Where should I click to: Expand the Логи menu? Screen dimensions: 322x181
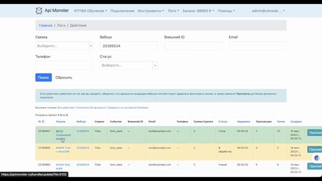[174, 11]
